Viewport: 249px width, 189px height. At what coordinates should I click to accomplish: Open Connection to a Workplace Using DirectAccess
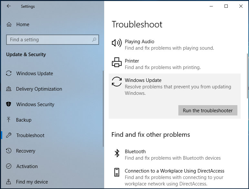click(x=174, y=171)
